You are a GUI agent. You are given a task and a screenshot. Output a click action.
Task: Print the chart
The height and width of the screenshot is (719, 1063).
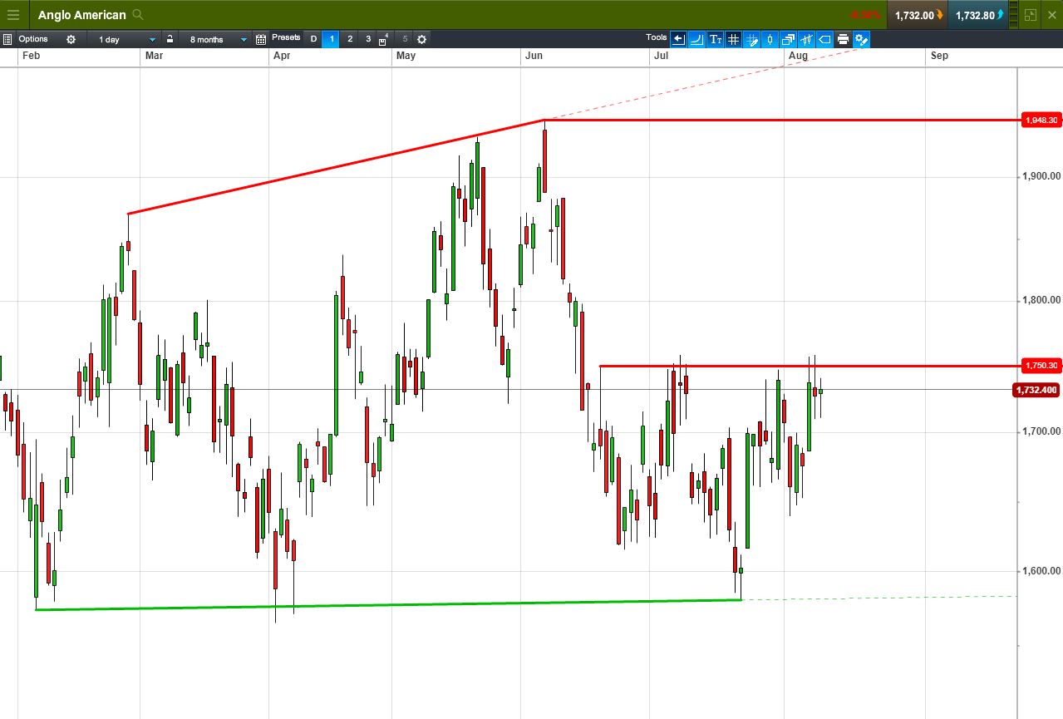coord(843,39)
